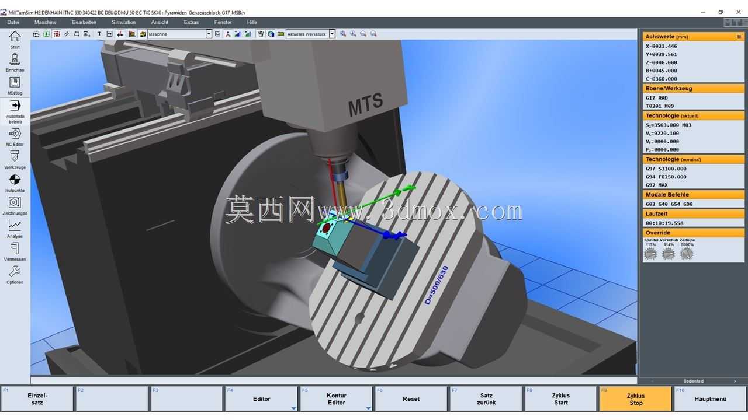Open the Hilfe menu
Viewport: 748px width, 420px height.
click(x=252, y=22)
